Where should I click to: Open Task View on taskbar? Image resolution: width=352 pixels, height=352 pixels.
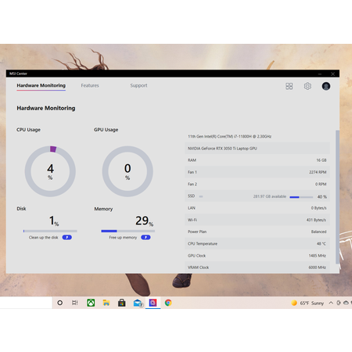coord(75,303)
